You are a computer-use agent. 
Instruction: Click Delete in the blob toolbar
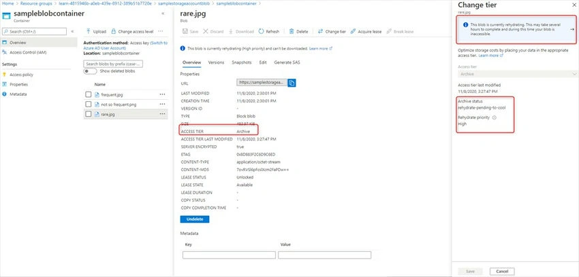298,32
